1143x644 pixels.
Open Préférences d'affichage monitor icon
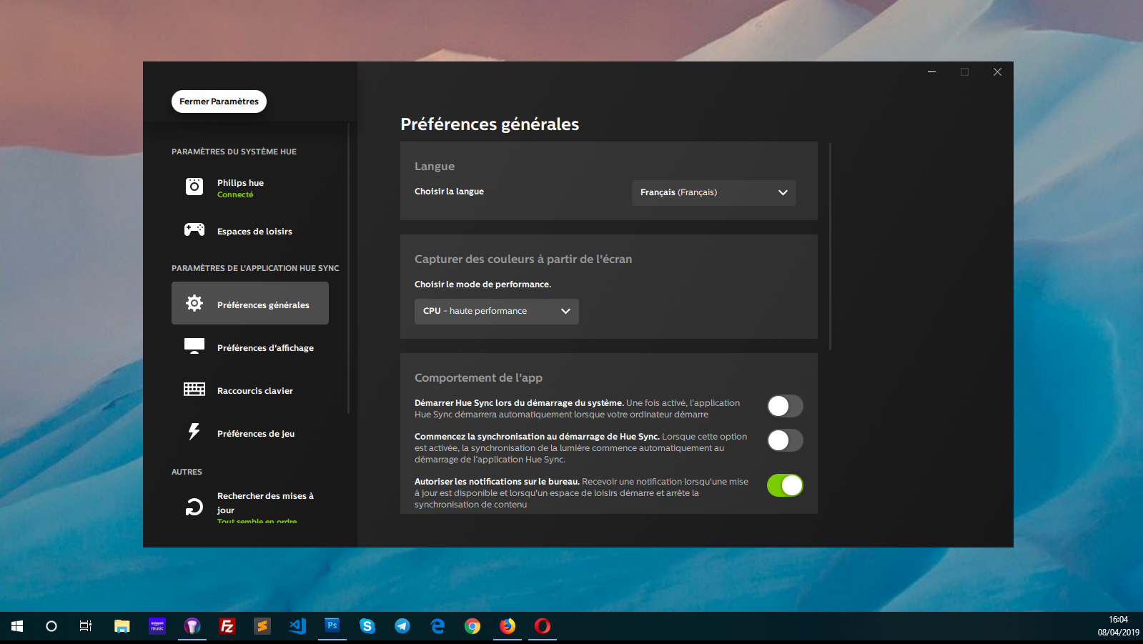click(x=194, y=346)
